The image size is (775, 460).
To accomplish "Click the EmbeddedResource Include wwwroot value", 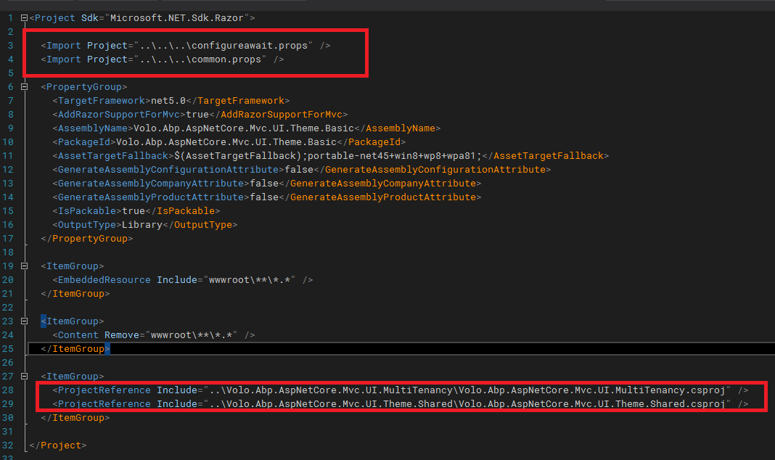I will pyautogui.click(x=249, y=280).
